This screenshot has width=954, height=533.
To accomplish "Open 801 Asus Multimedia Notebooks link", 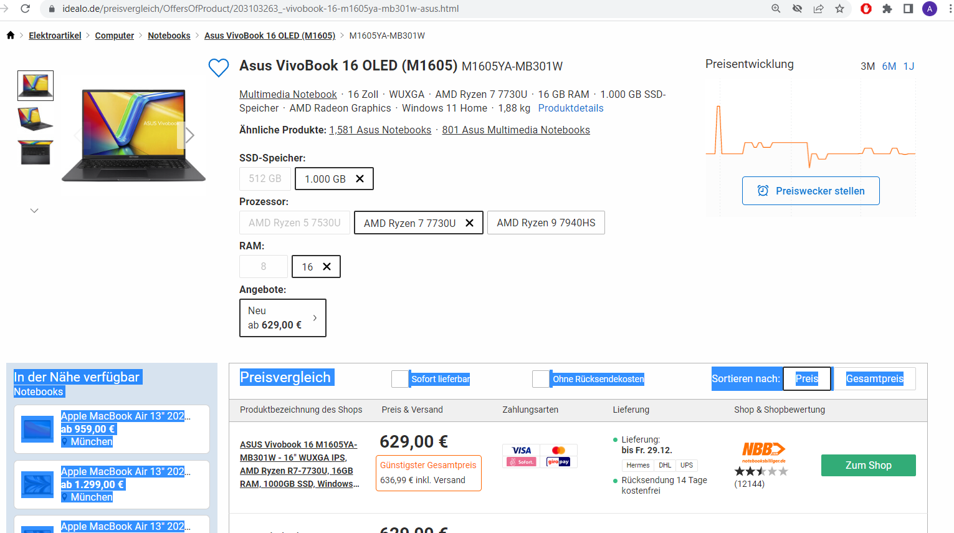I will (516, 130).
